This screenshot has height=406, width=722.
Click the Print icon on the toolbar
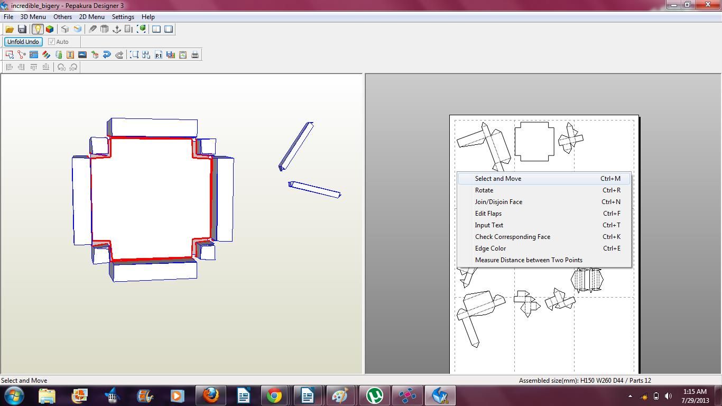pyautogui.click(x=195, y=54)
